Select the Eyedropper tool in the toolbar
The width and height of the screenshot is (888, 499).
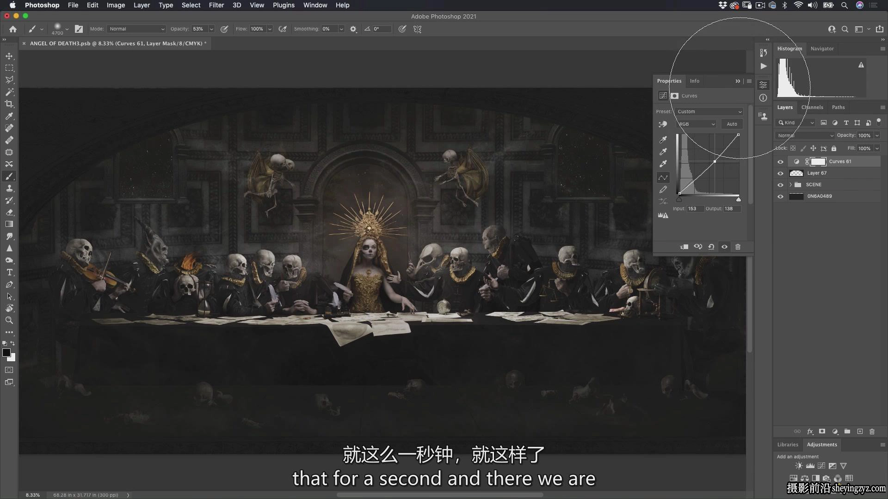[9, 116]
